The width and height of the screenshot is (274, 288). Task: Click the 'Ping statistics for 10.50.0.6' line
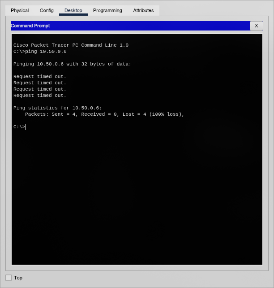coord(57,108)
